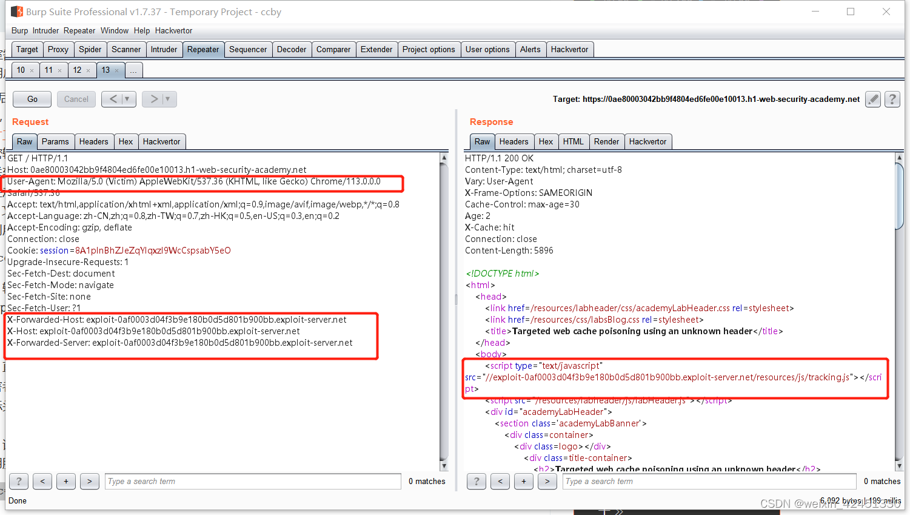Open the Project options tab
This screenshot has width=910, height=515.
tap(429, 49)
